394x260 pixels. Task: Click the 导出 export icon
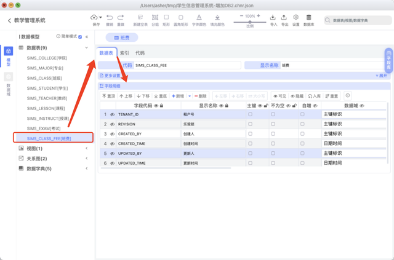(284, 17)
